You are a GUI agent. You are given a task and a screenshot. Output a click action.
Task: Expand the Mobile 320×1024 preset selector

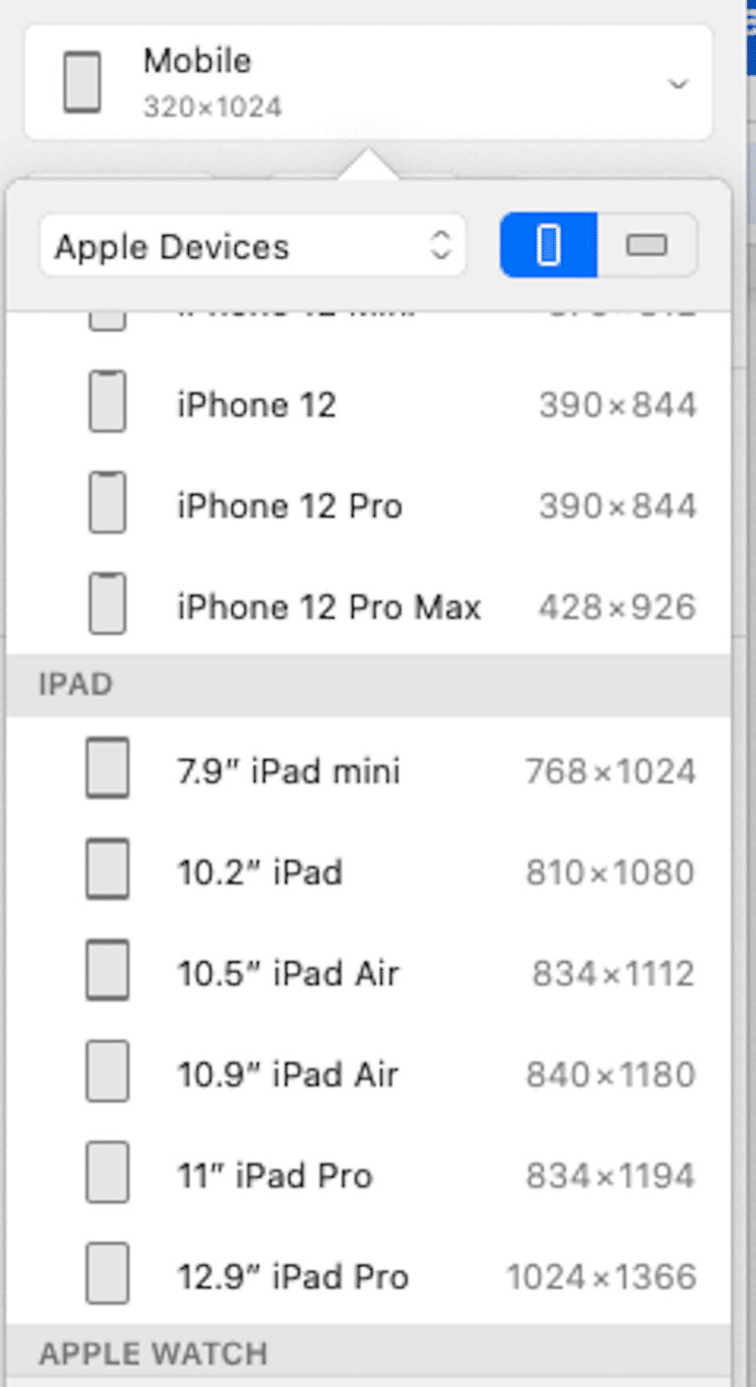click(368, 82)
